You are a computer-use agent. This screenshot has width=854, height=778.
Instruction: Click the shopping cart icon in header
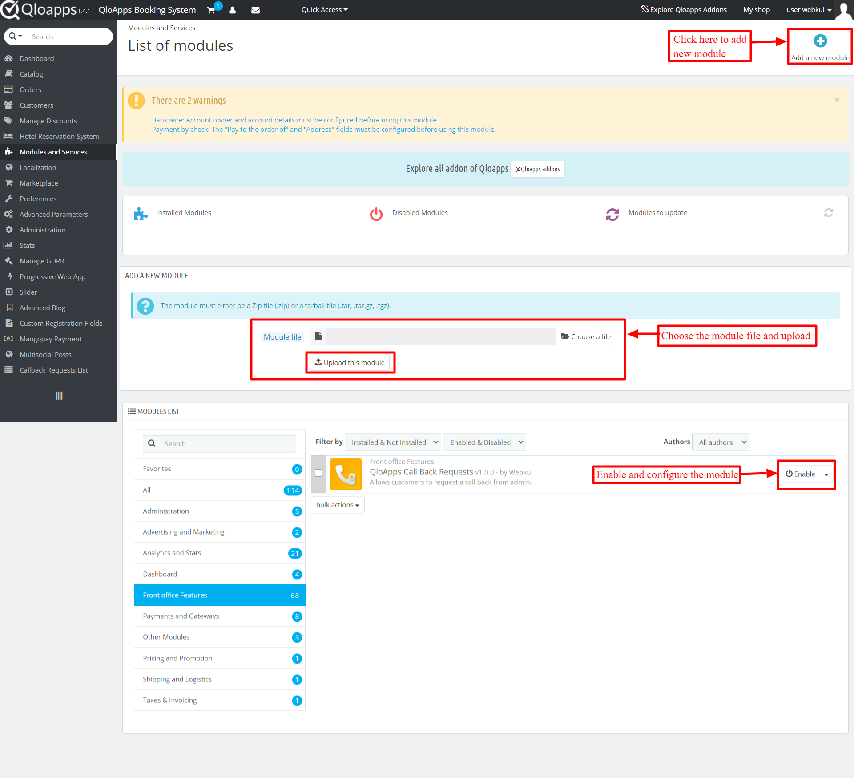coord(211,10)
